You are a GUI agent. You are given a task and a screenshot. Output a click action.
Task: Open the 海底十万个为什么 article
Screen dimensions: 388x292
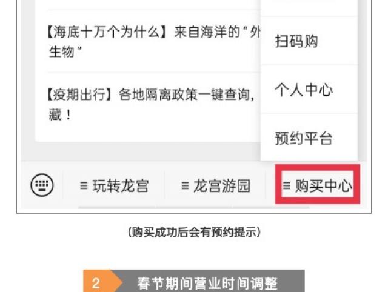point(153,41)
